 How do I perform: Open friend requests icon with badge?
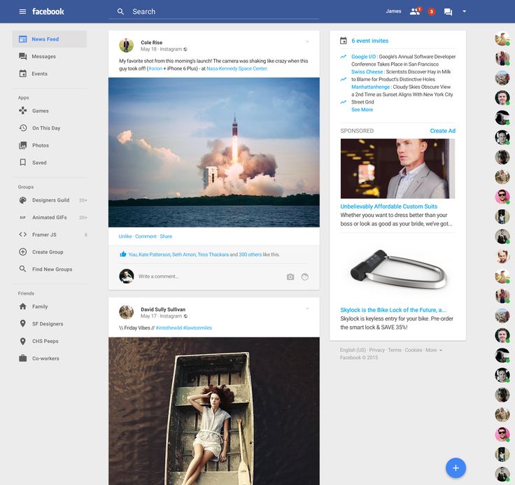coord(415,11)
